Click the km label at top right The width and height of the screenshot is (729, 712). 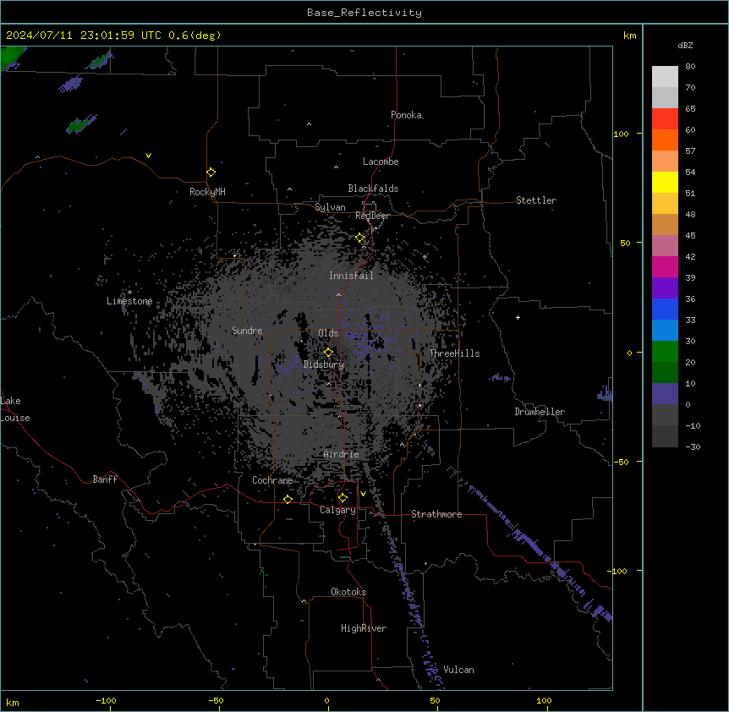click(x=629, y=36)
